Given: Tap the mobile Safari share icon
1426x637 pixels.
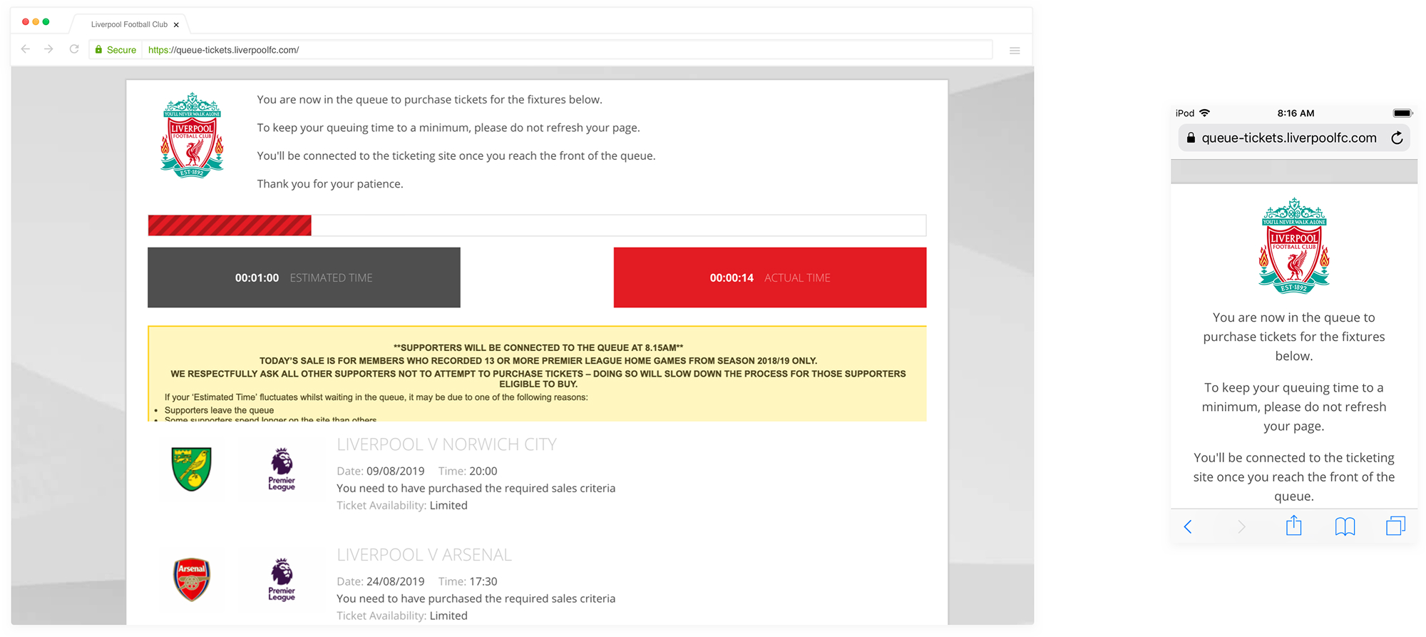Looking at the screenshot, I should [1293, 526].
